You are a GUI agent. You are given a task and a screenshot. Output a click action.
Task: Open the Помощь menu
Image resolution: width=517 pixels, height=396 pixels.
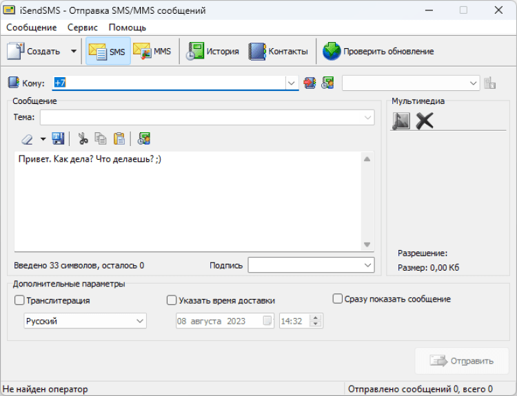[128, 28]
